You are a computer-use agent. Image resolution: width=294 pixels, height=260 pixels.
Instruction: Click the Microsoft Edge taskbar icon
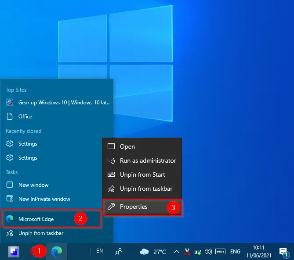[x=57, y=251]
